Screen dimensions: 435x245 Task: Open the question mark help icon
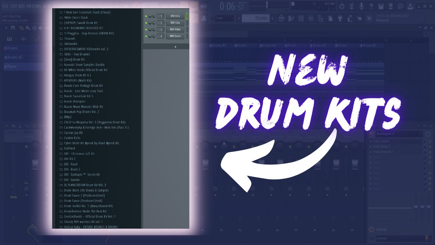coord(371,6)
